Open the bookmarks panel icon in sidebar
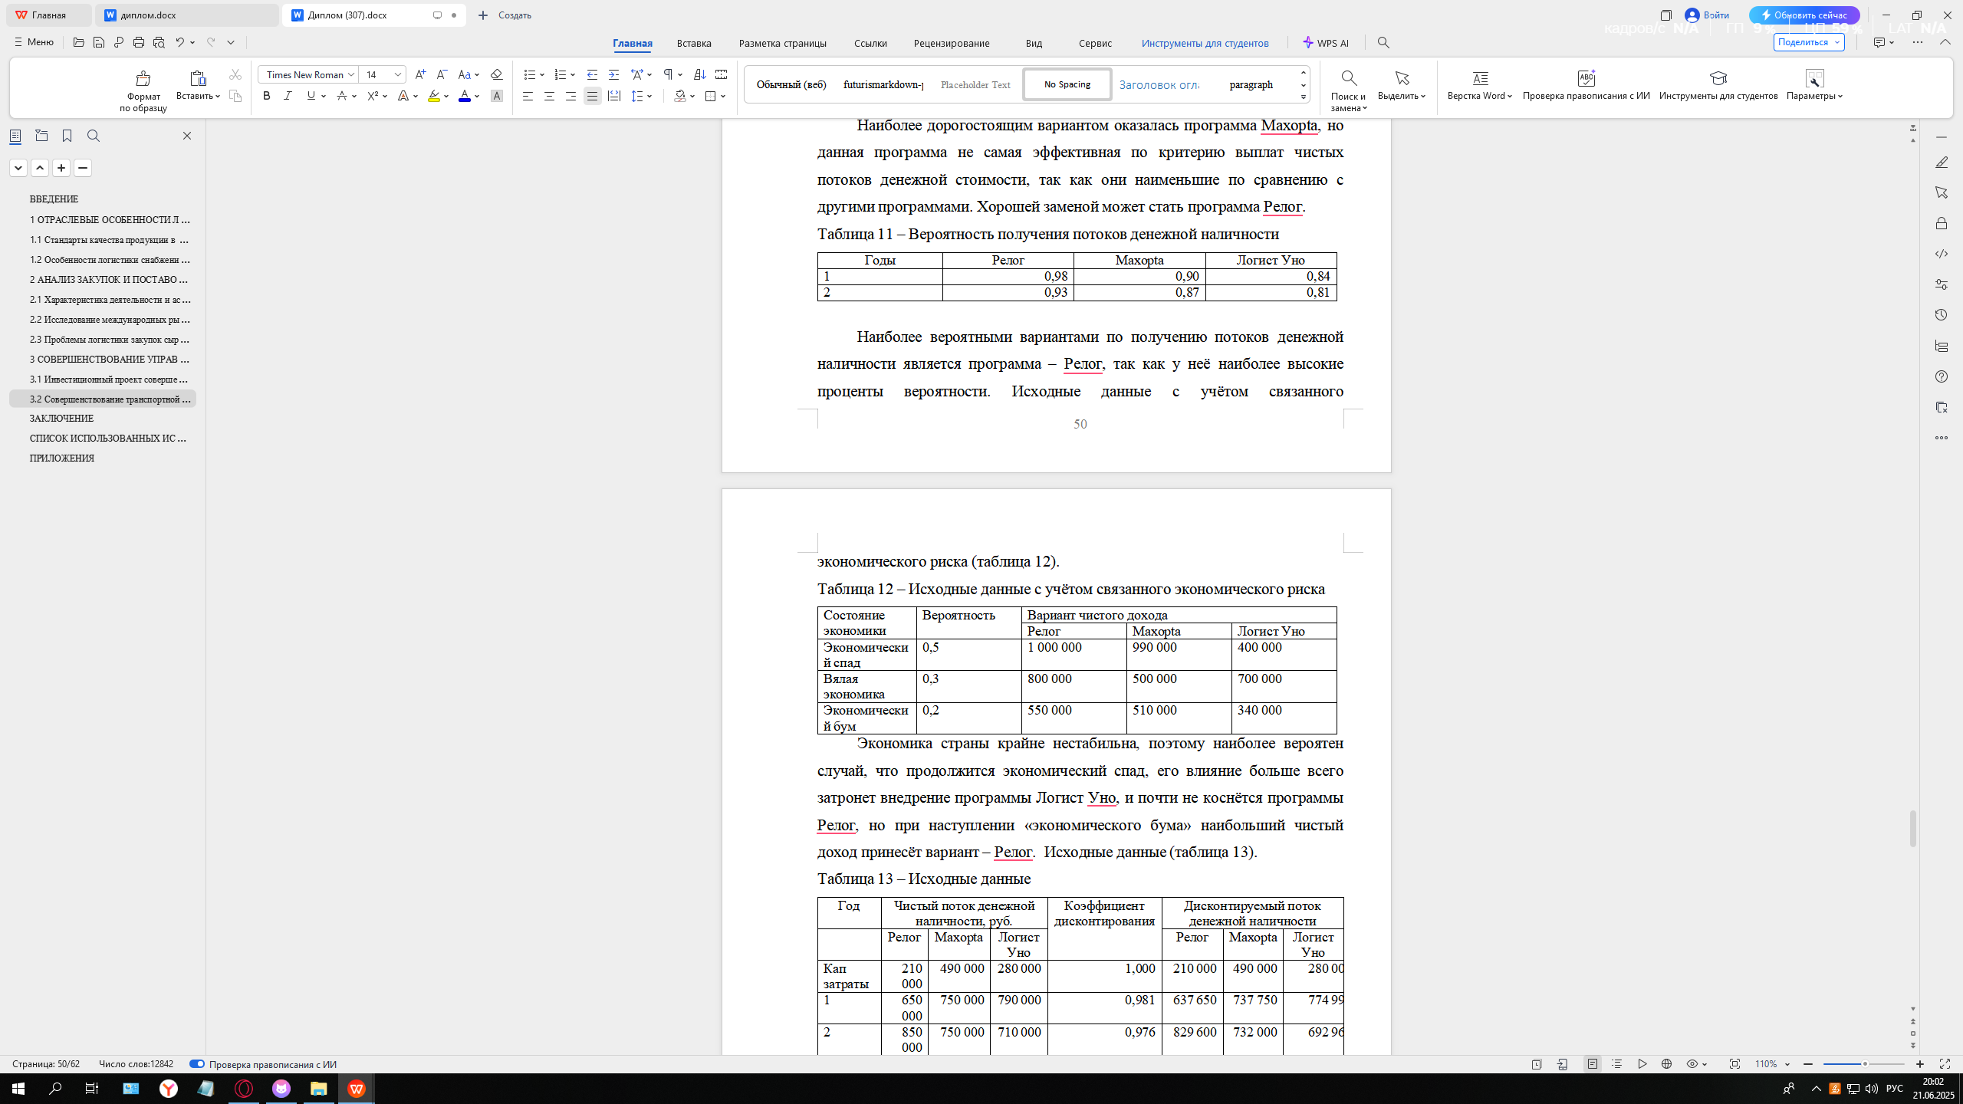The width and height of the screenshot is (1963, 1104). (67, 136)
